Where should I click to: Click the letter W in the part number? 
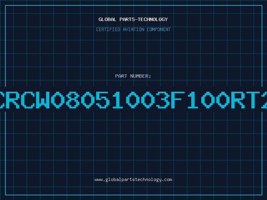pos(43,100)
